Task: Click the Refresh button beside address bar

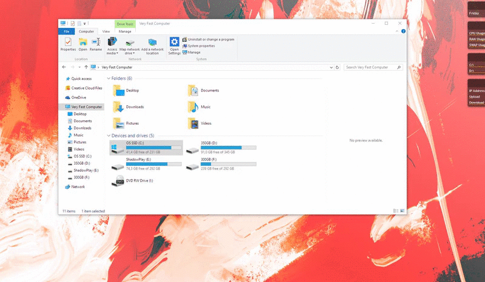Action: click(x=337, y=67)
